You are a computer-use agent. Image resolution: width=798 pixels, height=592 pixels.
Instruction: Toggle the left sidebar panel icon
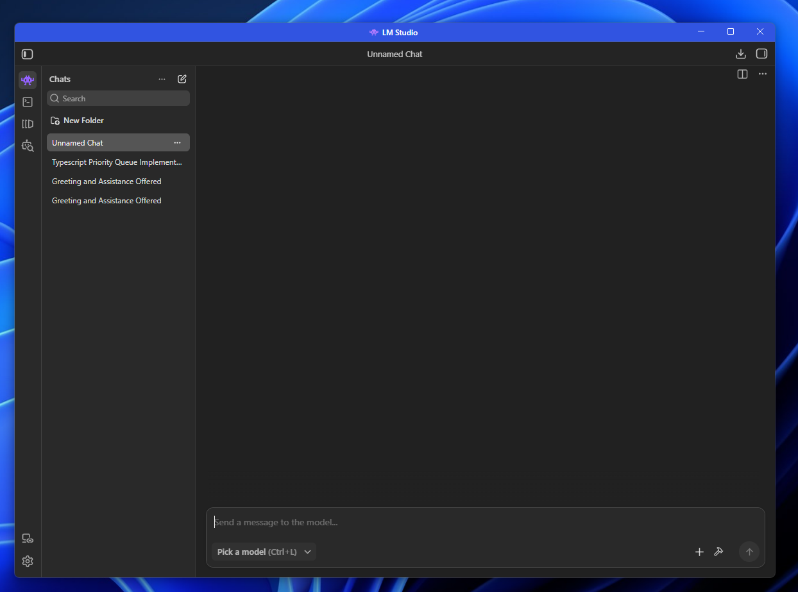(28, 55)
